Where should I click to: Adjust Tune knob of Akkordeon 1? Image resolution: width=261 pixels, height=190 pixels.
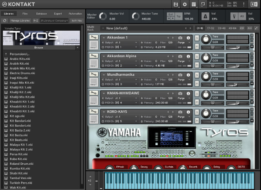click(206, 40)
